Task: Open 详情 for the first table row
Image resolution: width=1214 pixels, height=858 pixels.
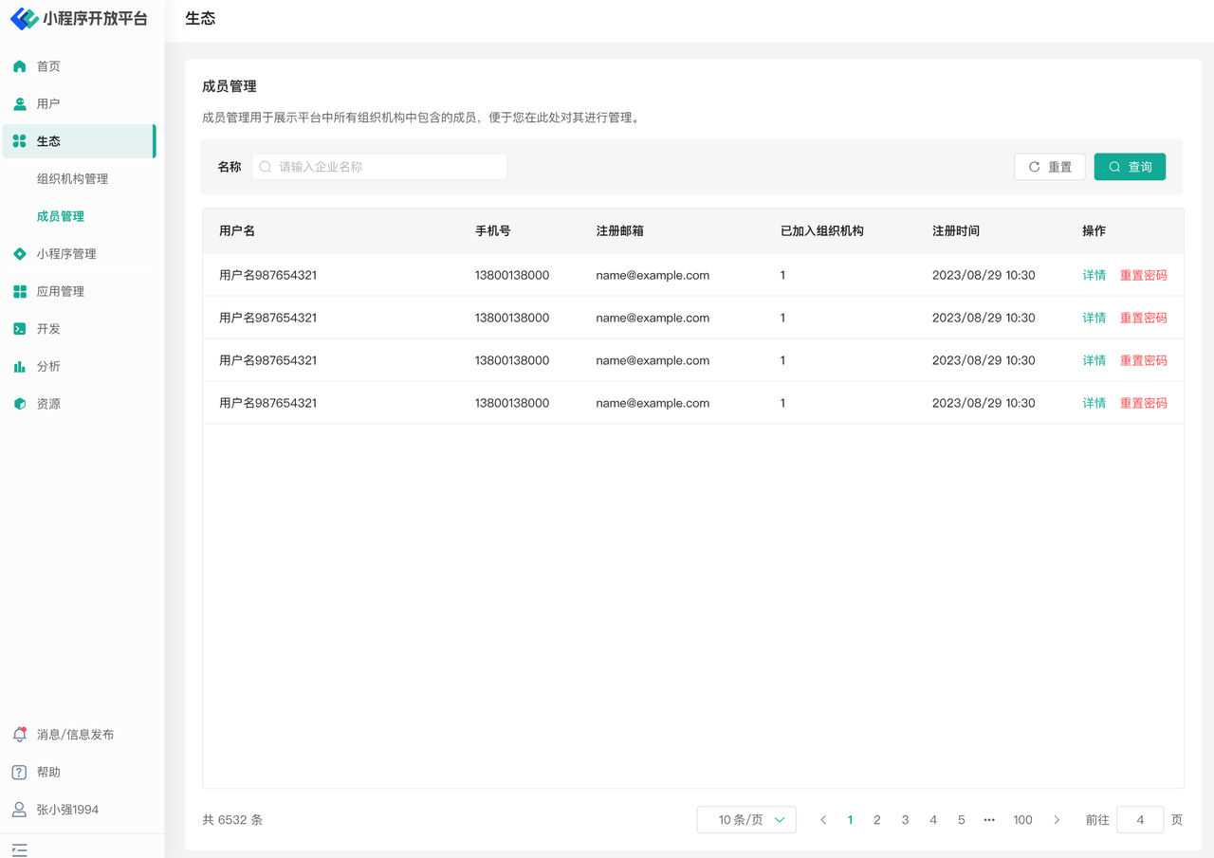Action: click(1094, 276)
